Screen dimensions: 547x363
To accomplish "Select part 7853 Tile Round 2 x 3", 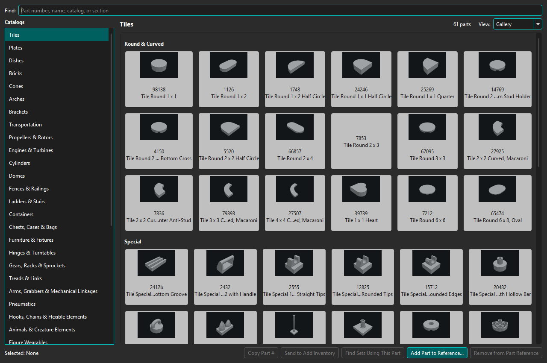I will pos(361,141).
